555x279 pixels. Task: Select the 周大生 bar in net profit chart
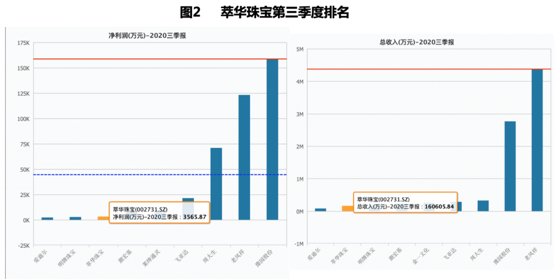pos(216,184)
